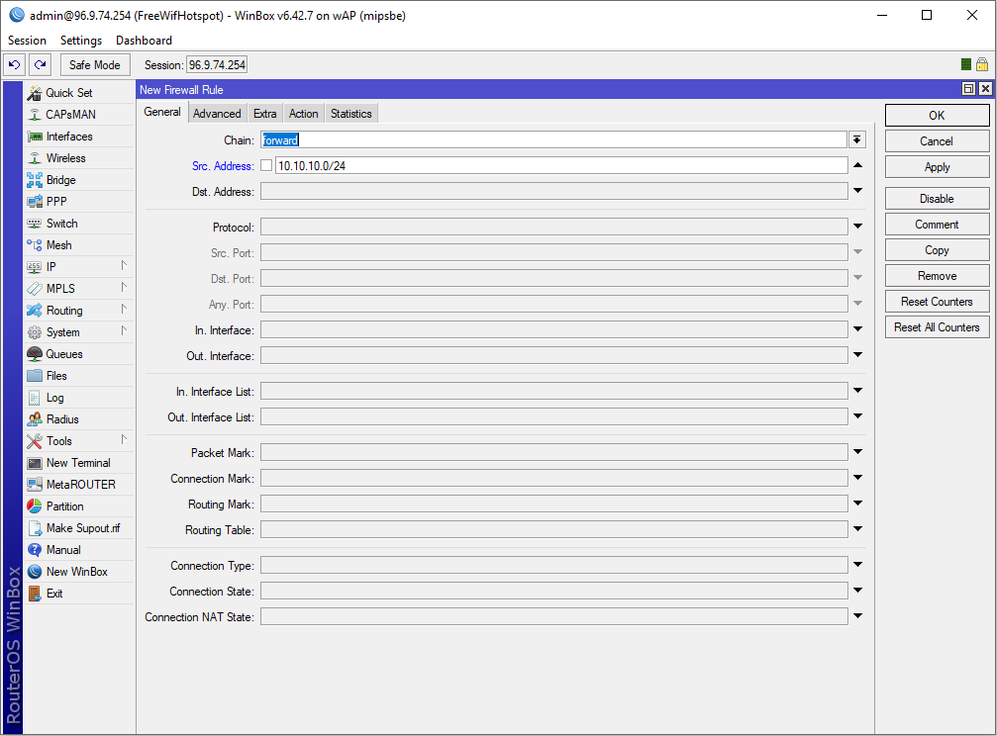Expand the Dst. Address field
This screenshot has height=736, width=997.
(857, 191)
